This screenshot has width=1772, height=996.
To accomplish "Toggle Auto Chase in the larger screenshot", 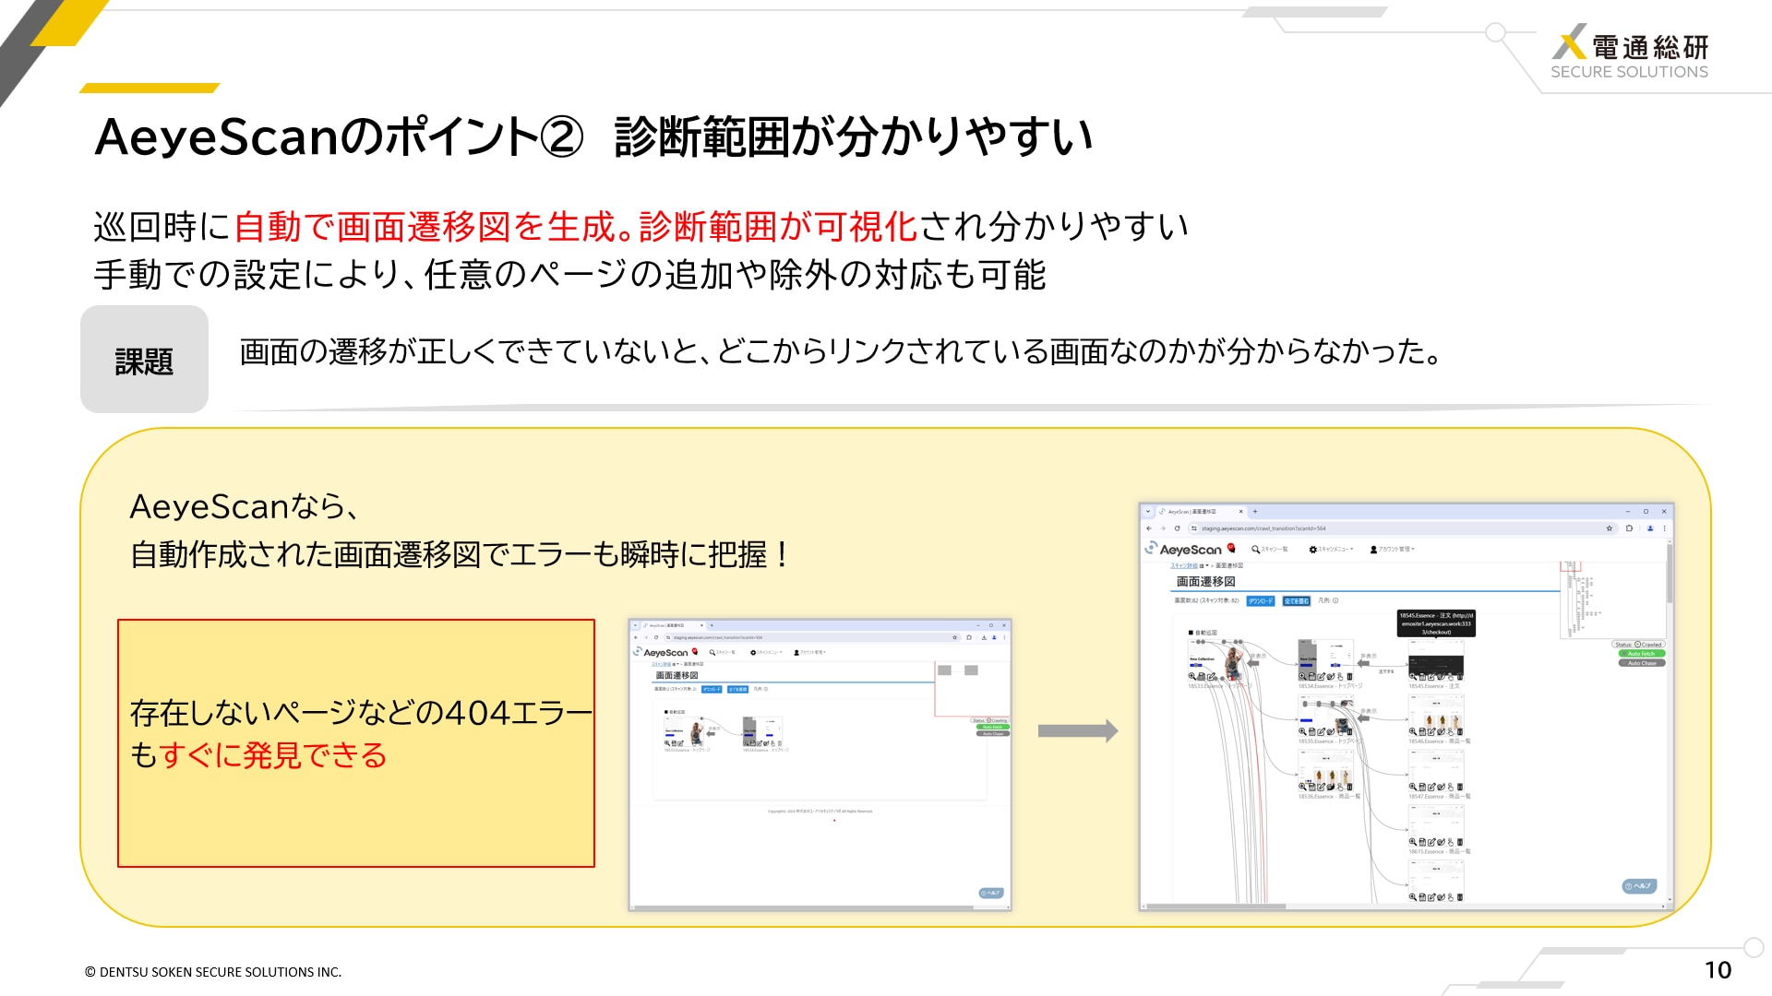I will coord(1642,663).
